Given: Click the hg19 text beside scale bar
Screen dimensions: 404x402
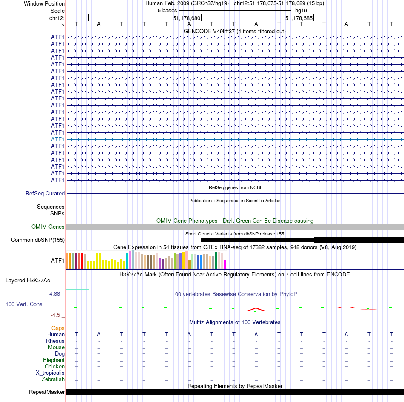Looking at the screenshot, I should pos(301,11).
